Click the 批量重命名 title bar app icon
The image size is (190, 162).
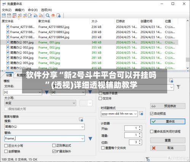4,4
